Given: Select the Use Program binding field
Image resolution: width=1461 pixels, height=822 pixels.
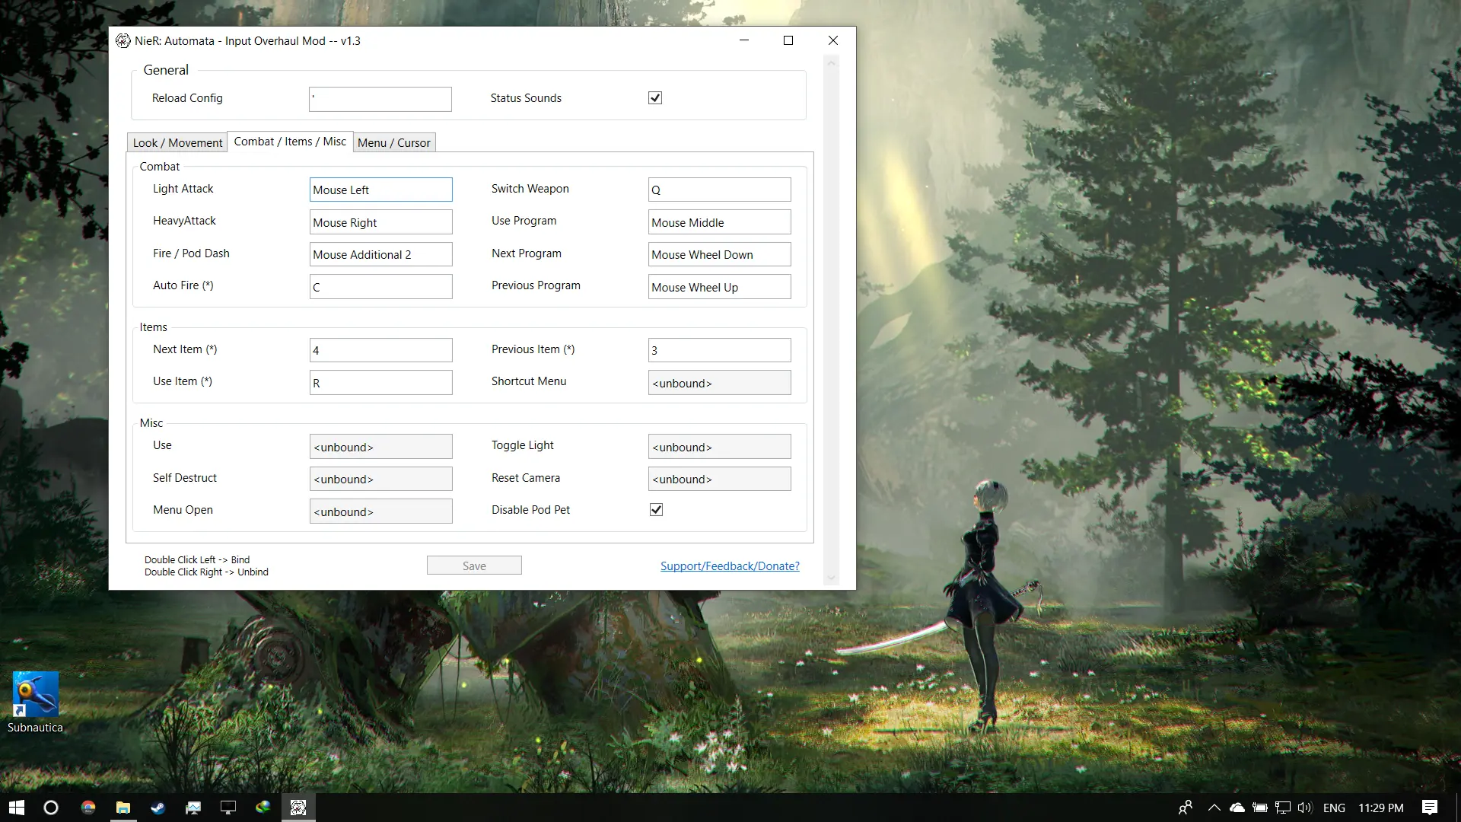Looking at the screenshot, I should pyautogui.click(x=719, y=222).
